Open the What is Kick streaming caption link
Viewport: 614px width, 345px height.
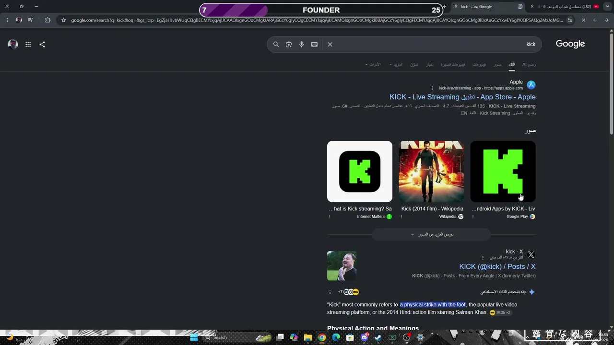[x=360, y=209]
